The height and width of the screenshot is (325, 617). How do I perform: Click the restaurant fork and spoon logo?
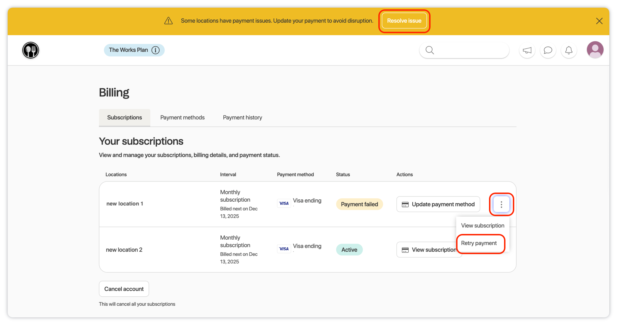click(x=31, y=50)
